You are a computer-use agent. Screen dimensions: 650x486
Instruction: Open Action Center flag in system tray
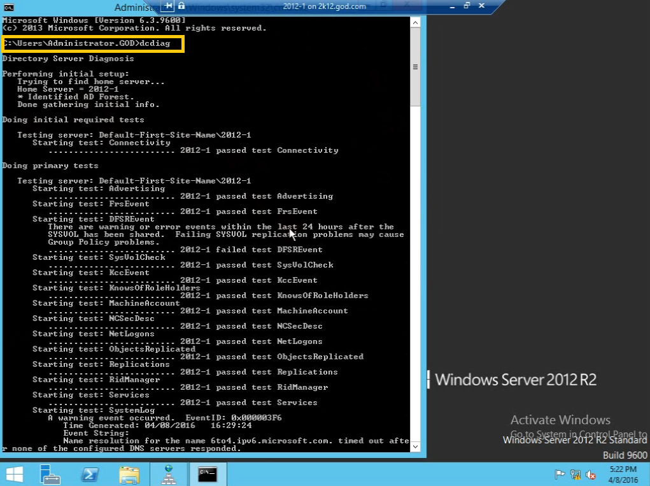(x=560, y=475)
